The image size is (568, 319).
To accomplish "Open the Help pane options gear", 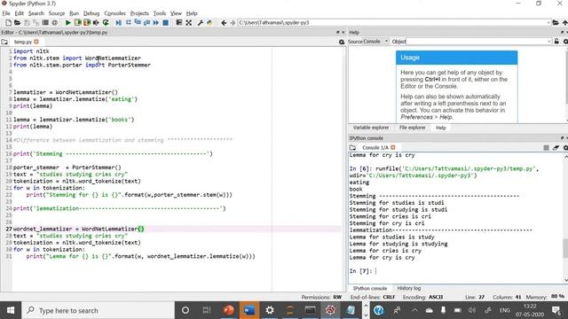I will point(565,42).
